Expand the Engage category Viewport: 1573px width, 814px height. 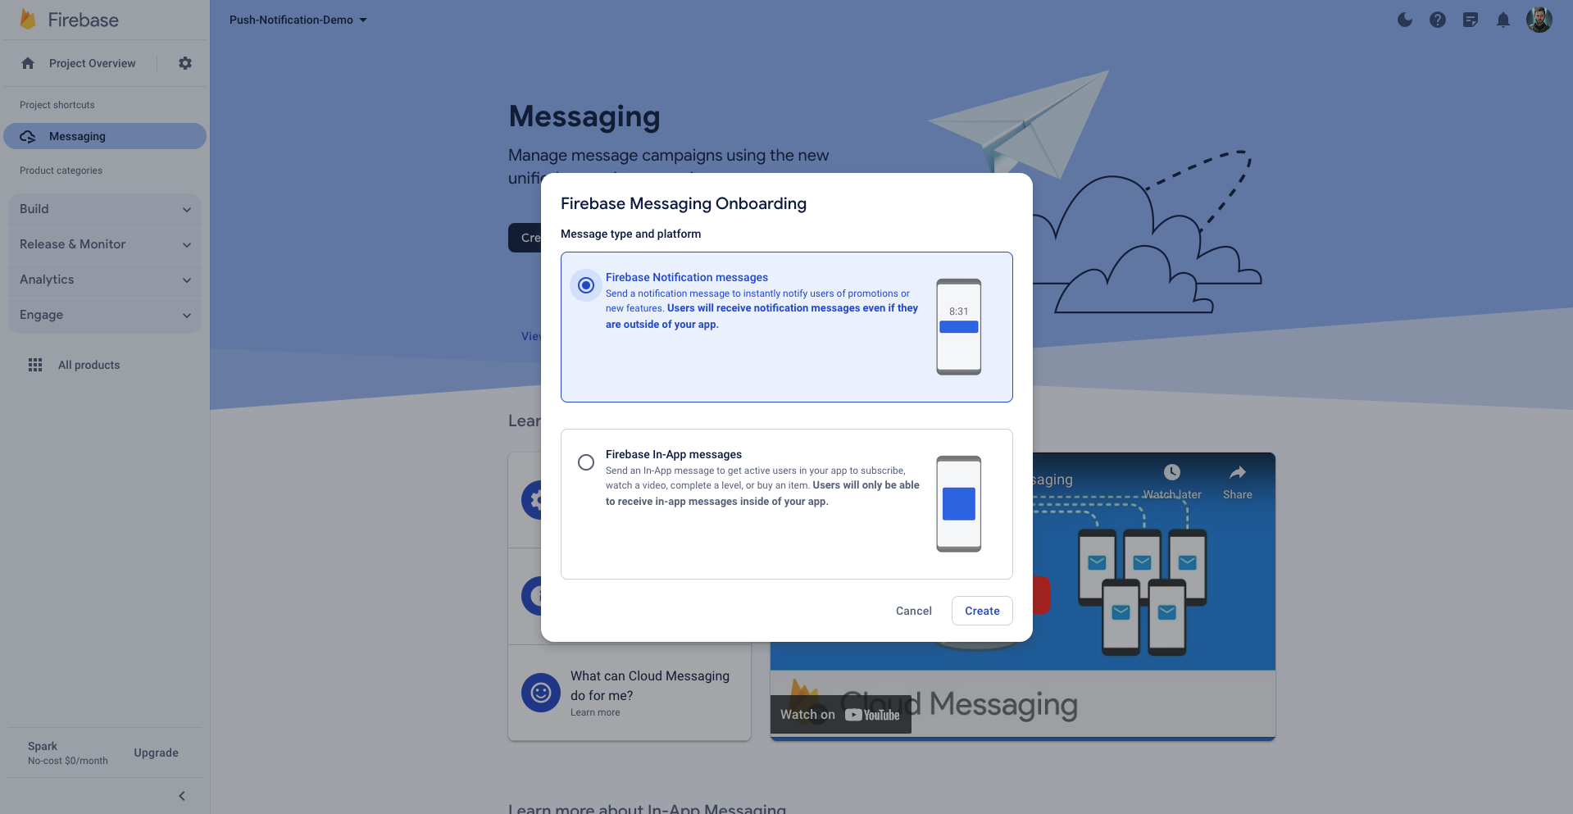pyautogui.click(x=105, y=315)
